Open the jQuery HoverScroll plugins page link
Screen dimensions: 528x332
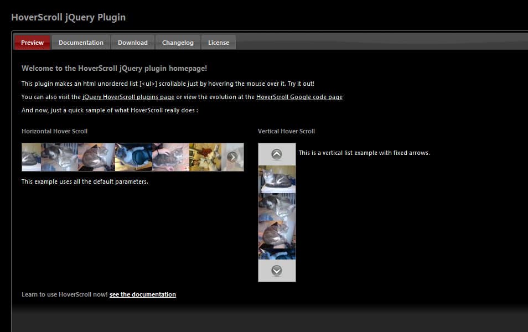pyautogui.click(x=128, y=96)
